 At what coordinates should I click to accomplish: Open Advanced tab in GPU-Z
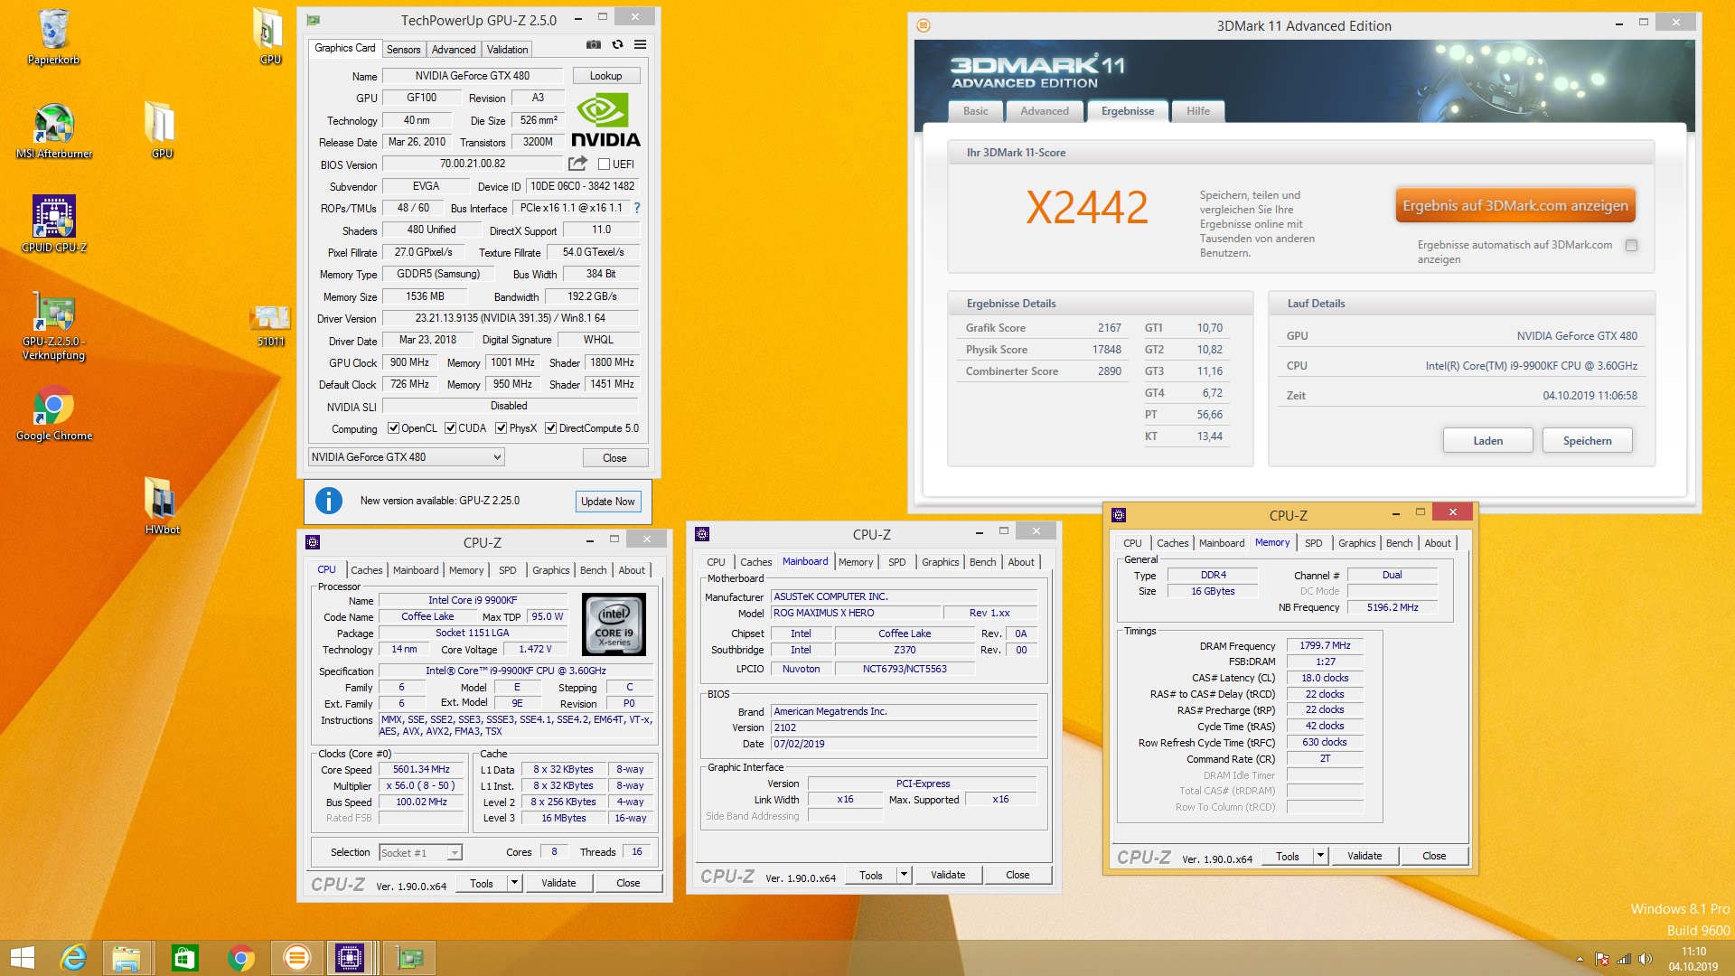[x=454, y=50]
